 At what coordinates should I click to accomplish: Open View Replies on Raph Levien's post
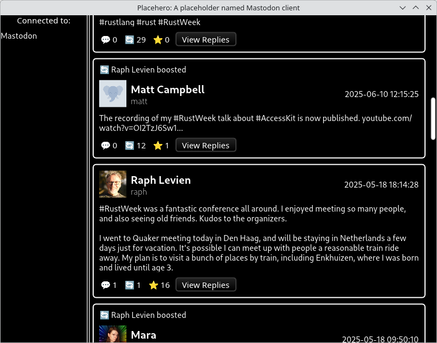(205, 285)
